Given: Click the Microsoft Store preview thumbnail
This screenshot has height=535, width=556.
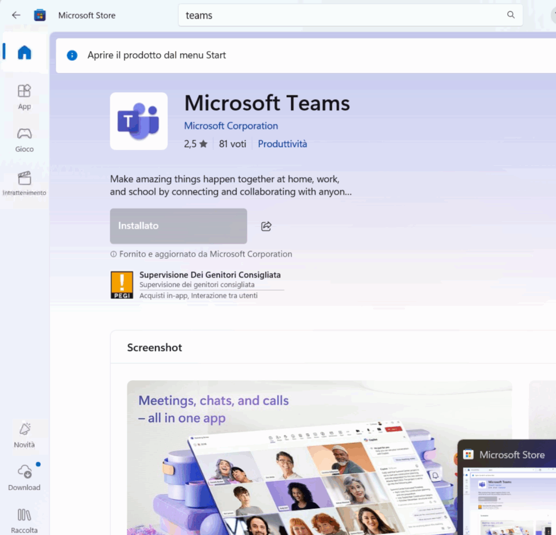Looking at the screenshot, I should tap(507, 487).
